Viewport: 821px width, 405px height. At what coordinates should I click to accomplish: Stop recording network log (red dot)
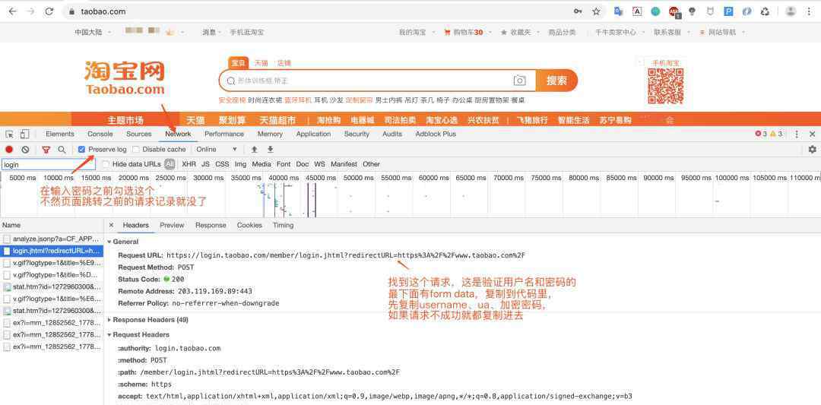pos(9,150)
